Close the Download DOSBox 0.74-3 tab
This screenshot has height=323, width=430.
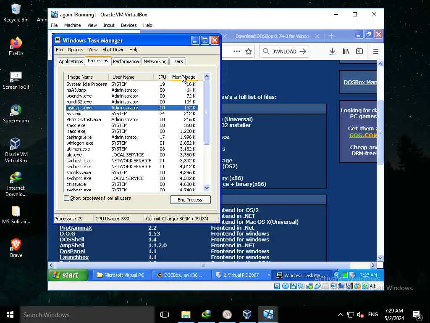317,36
